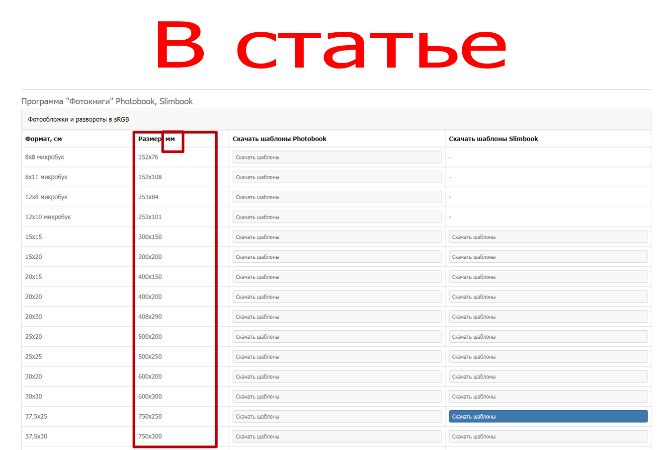Download Slimbook templates for 20x20 format
Screen dimensions: 664x450
pos(548,297)
